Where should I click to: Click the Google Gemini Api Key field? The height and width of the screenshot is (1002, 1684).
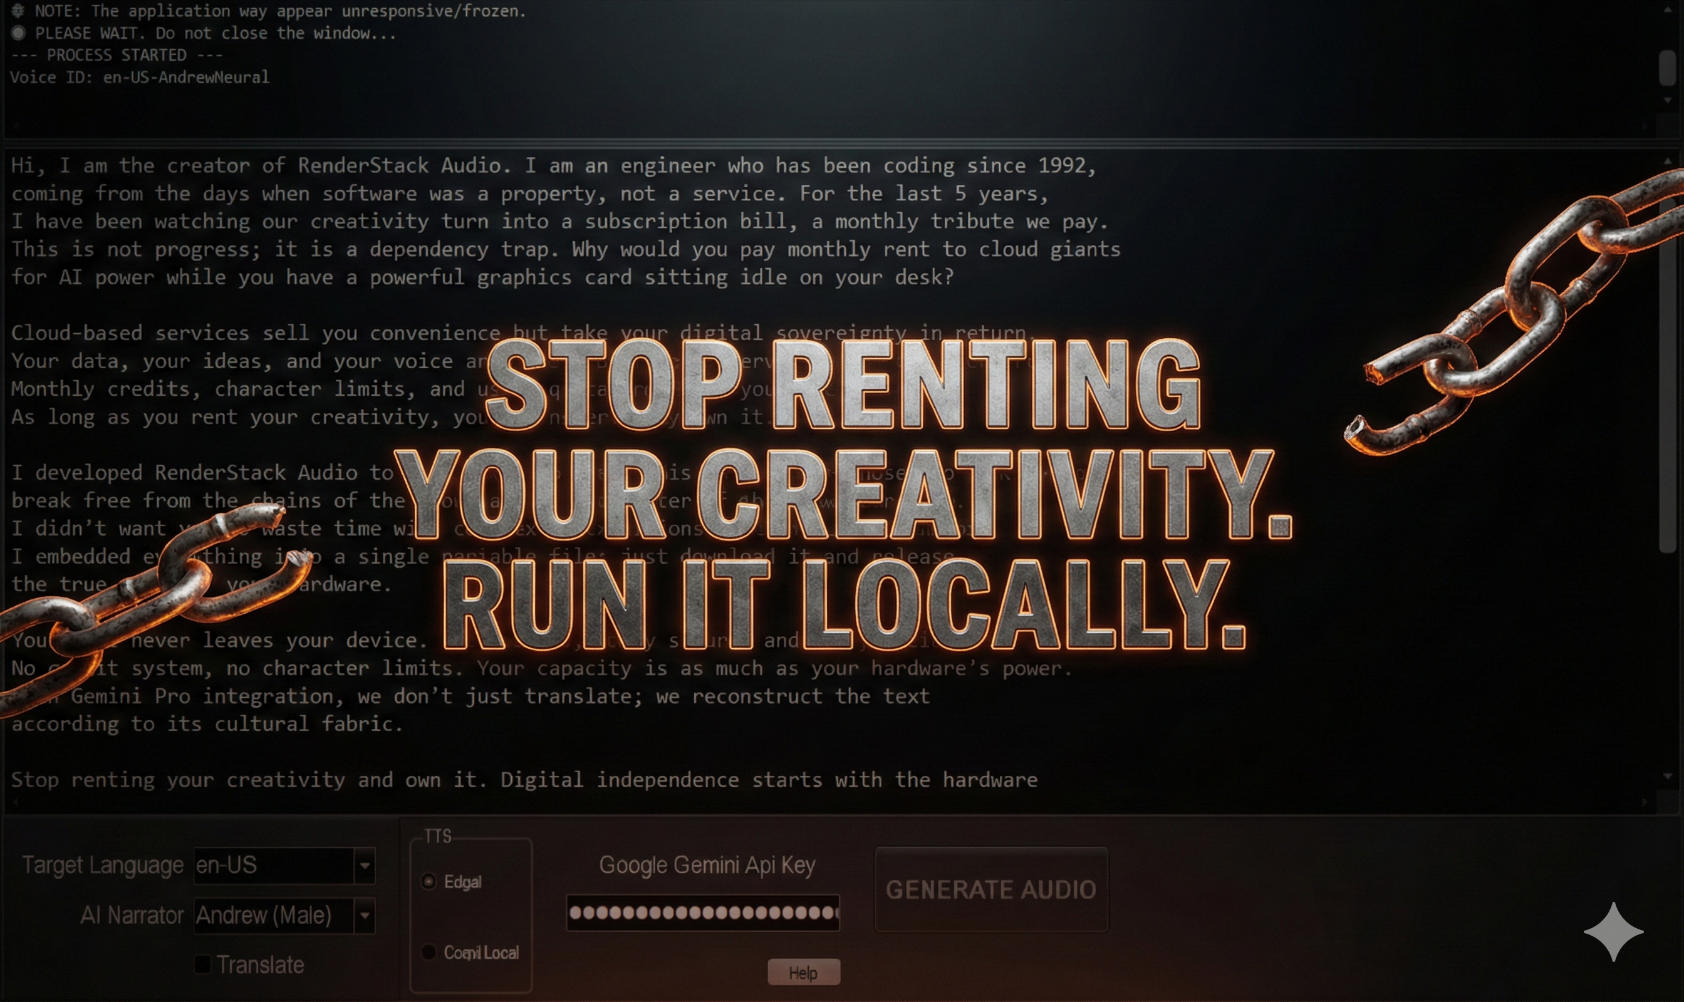[x=702, y=914]
